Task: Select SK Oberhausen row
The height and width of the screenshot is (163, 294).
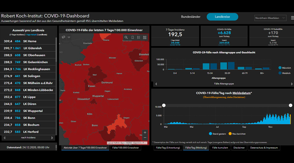Action: click(x=28, y=55)
